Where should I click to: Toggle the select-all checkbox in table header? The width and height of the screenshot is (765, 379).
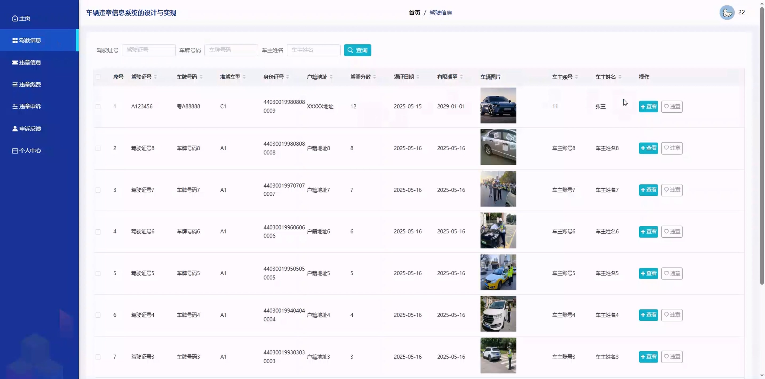pyautogui.click(x=98, y=77)
